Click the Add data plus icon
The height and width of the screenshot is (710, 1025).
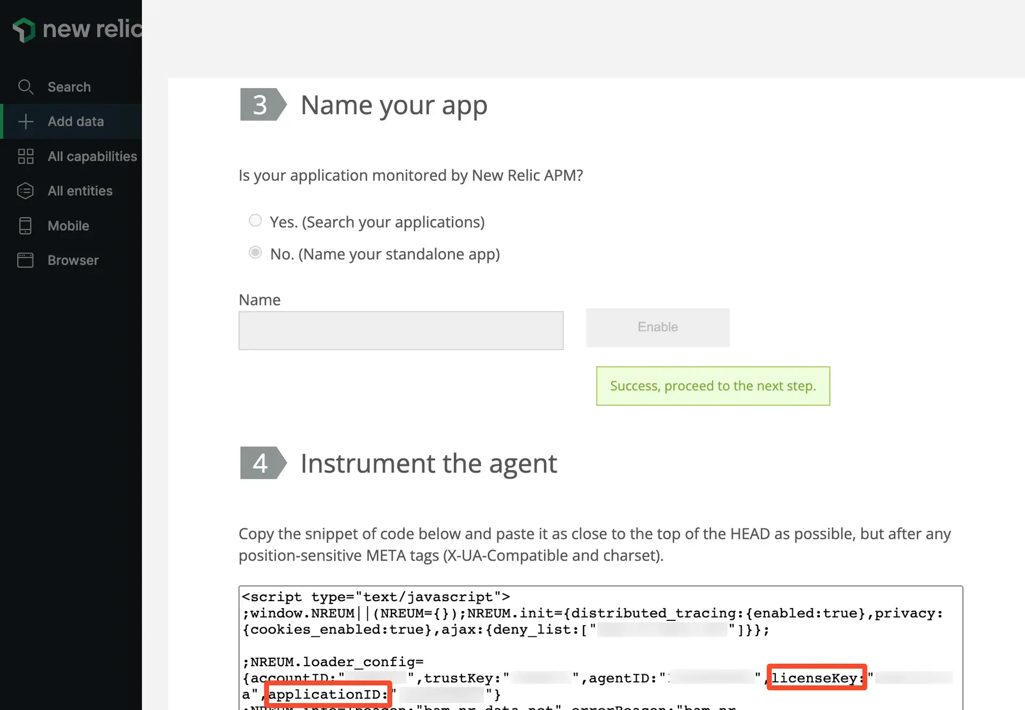click(26, 122)
